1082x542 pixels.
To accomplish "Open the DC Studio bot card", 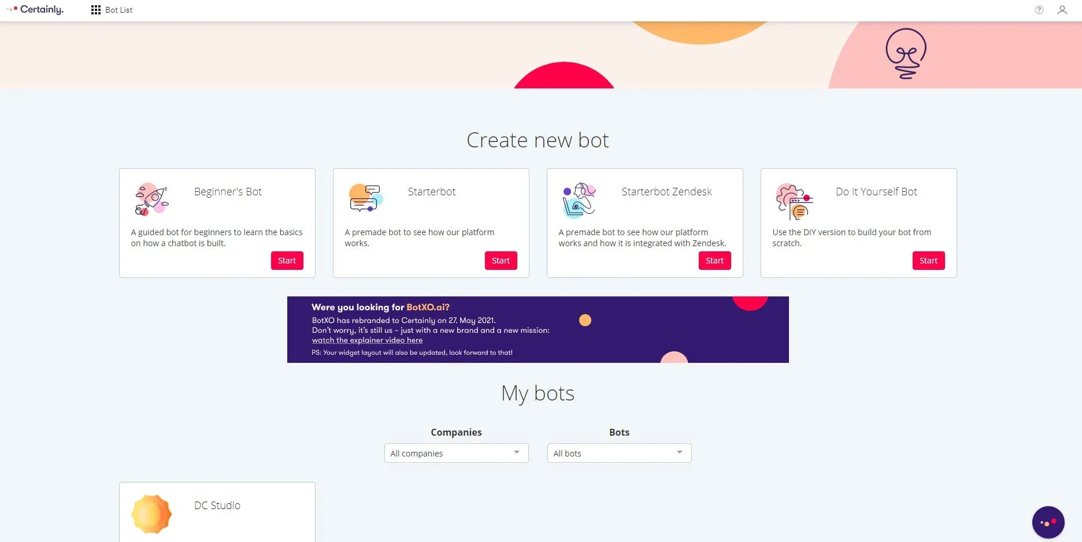I will [217, 511].
